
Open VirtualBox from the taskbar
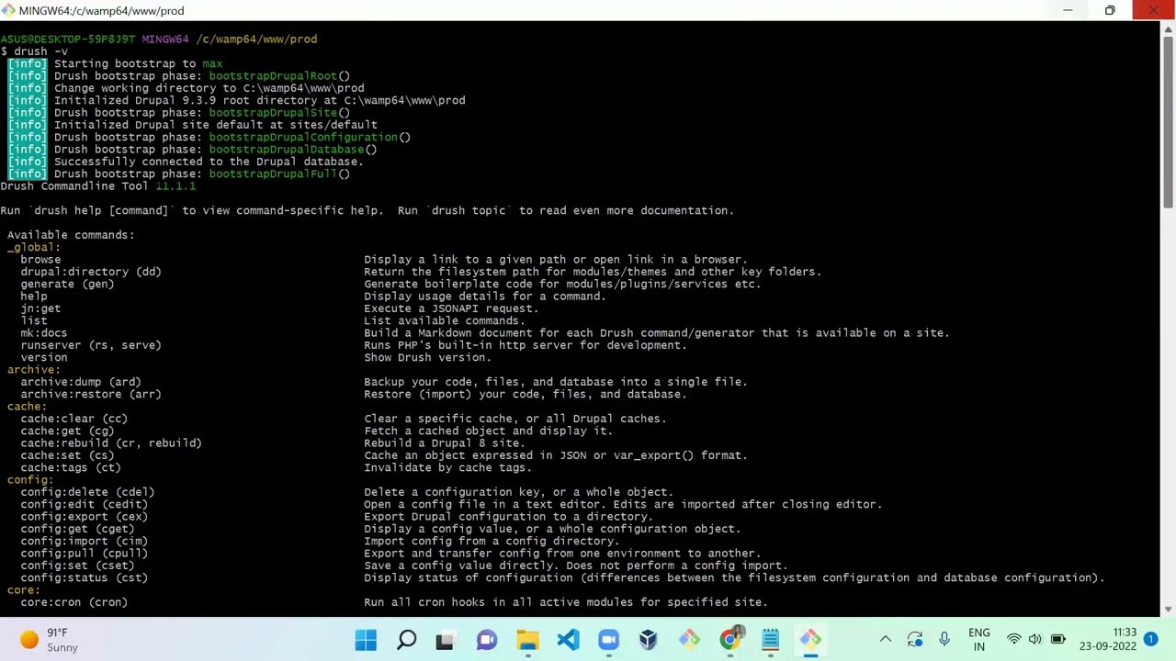(x=649, y=640)
